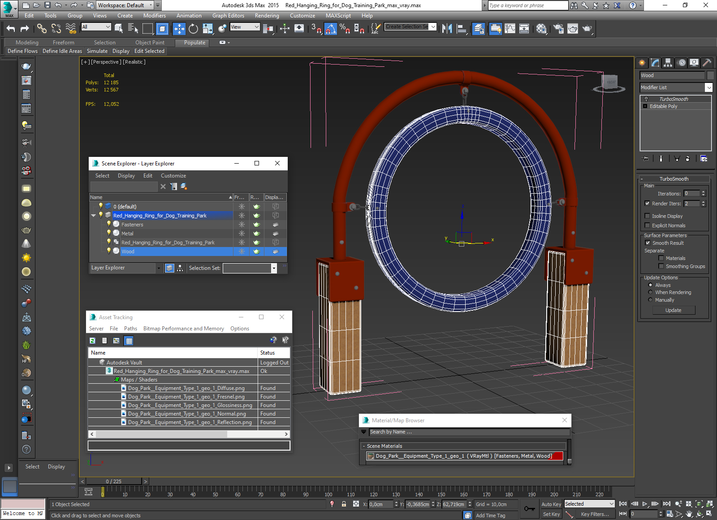Uncheck the Render Iters checkbox
Screen dimensions: 717x520
pos(647,203)
